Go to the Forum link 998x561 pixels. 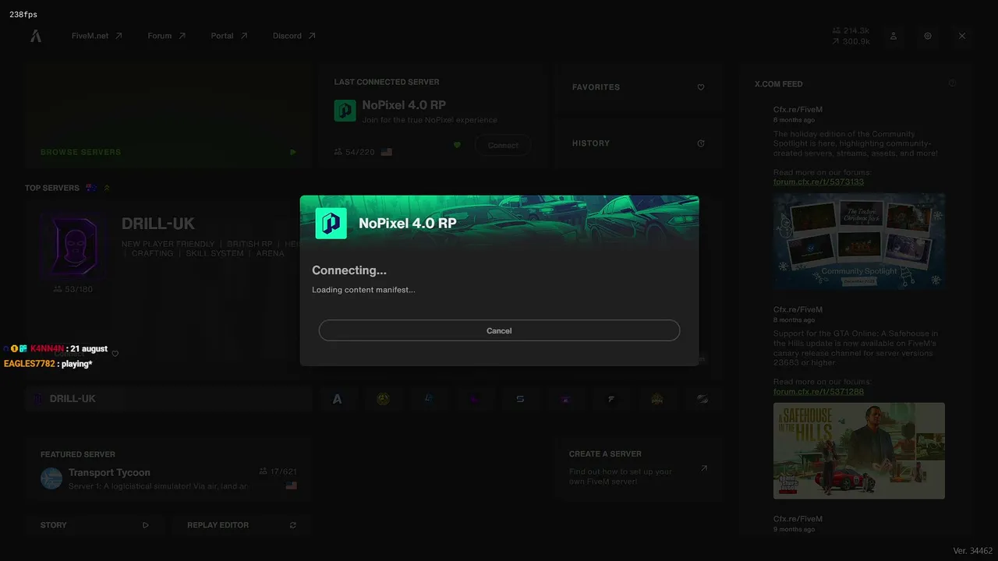tap(167, 36)
